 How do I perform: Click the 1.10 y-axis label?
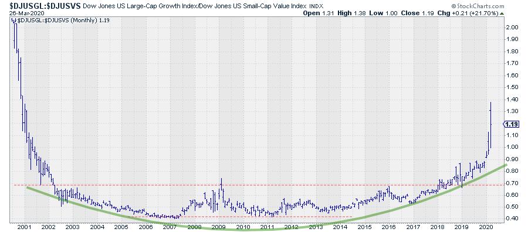coord(512,135)
